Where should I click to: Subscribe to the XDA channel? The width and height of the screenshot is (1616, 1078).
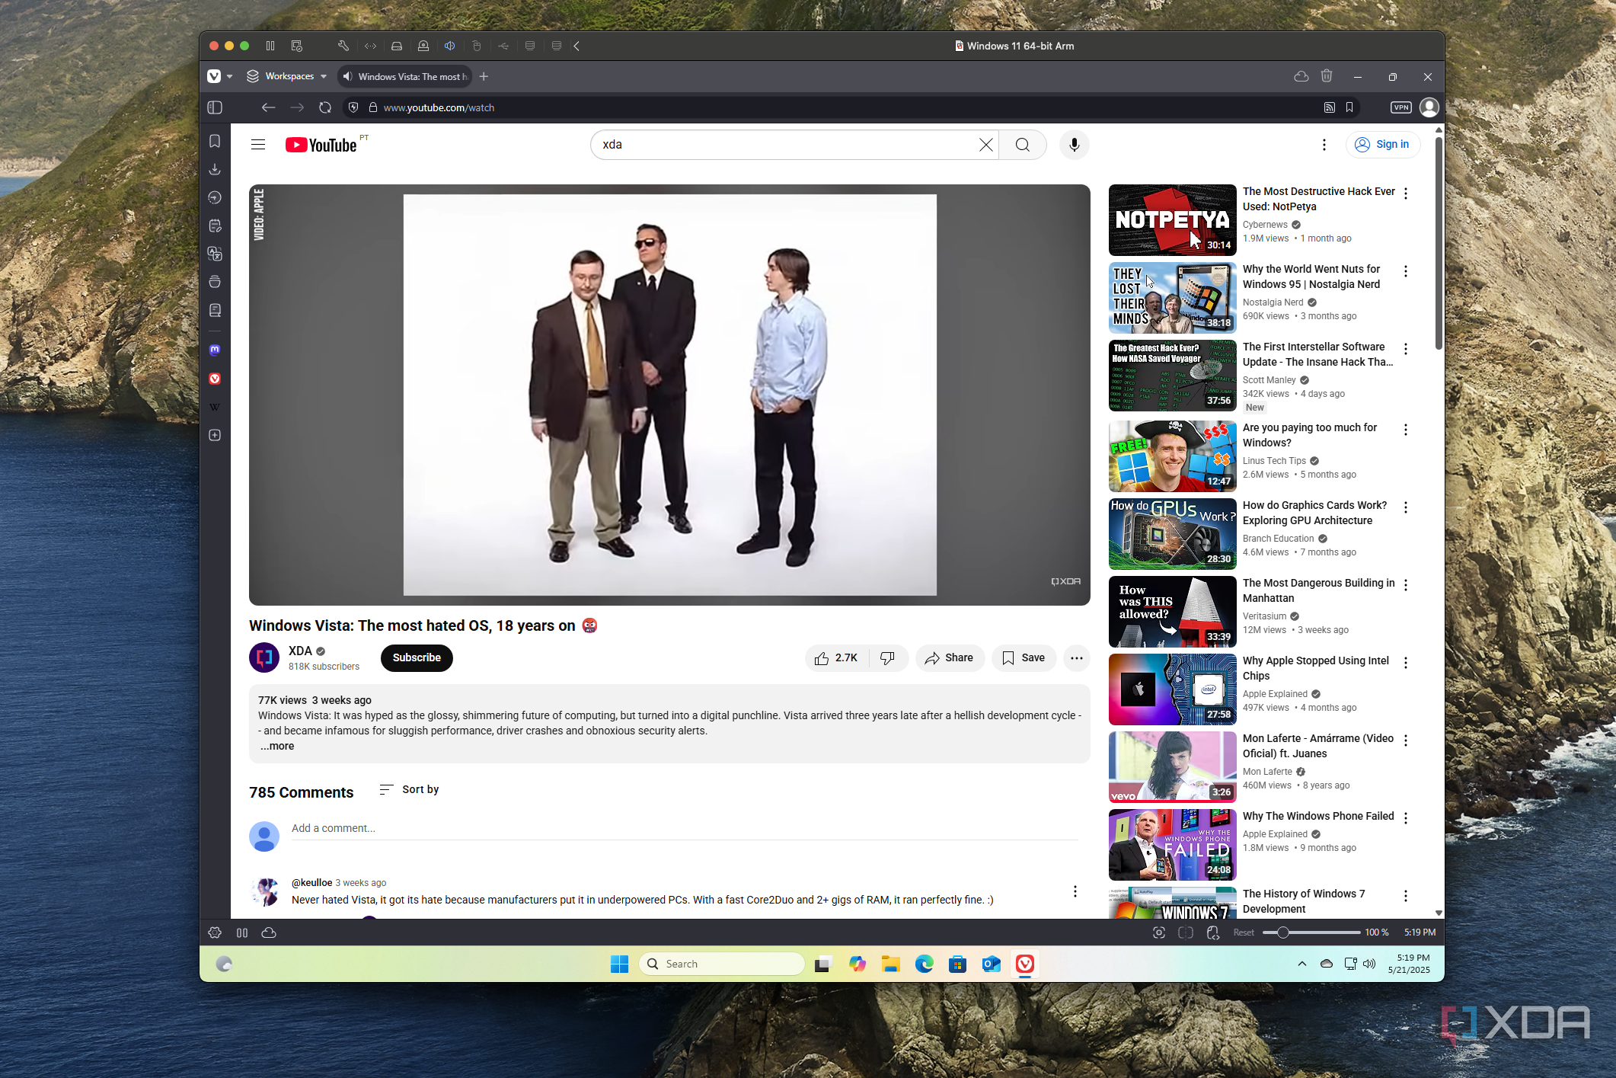pyautogui.click(x=417, y=658)
